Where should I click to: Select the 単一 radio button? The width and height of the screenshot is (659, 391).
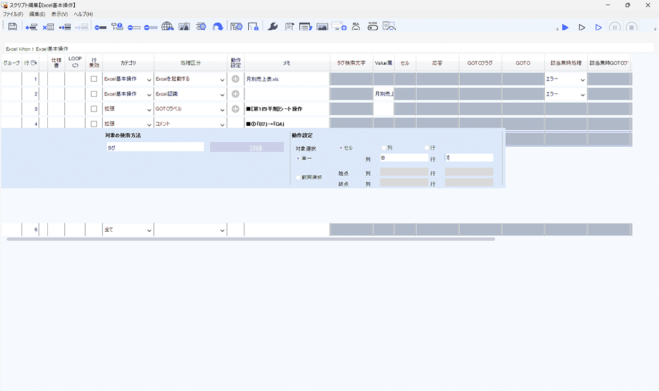(x=298, y=158)
